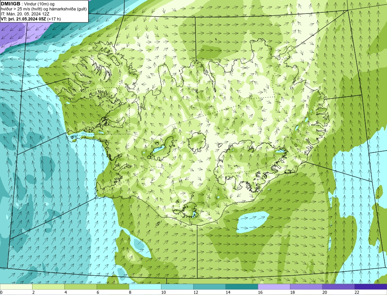The image size is (387, 295).
Task: Click the legend scale label '10'
Action: point(163,292)
